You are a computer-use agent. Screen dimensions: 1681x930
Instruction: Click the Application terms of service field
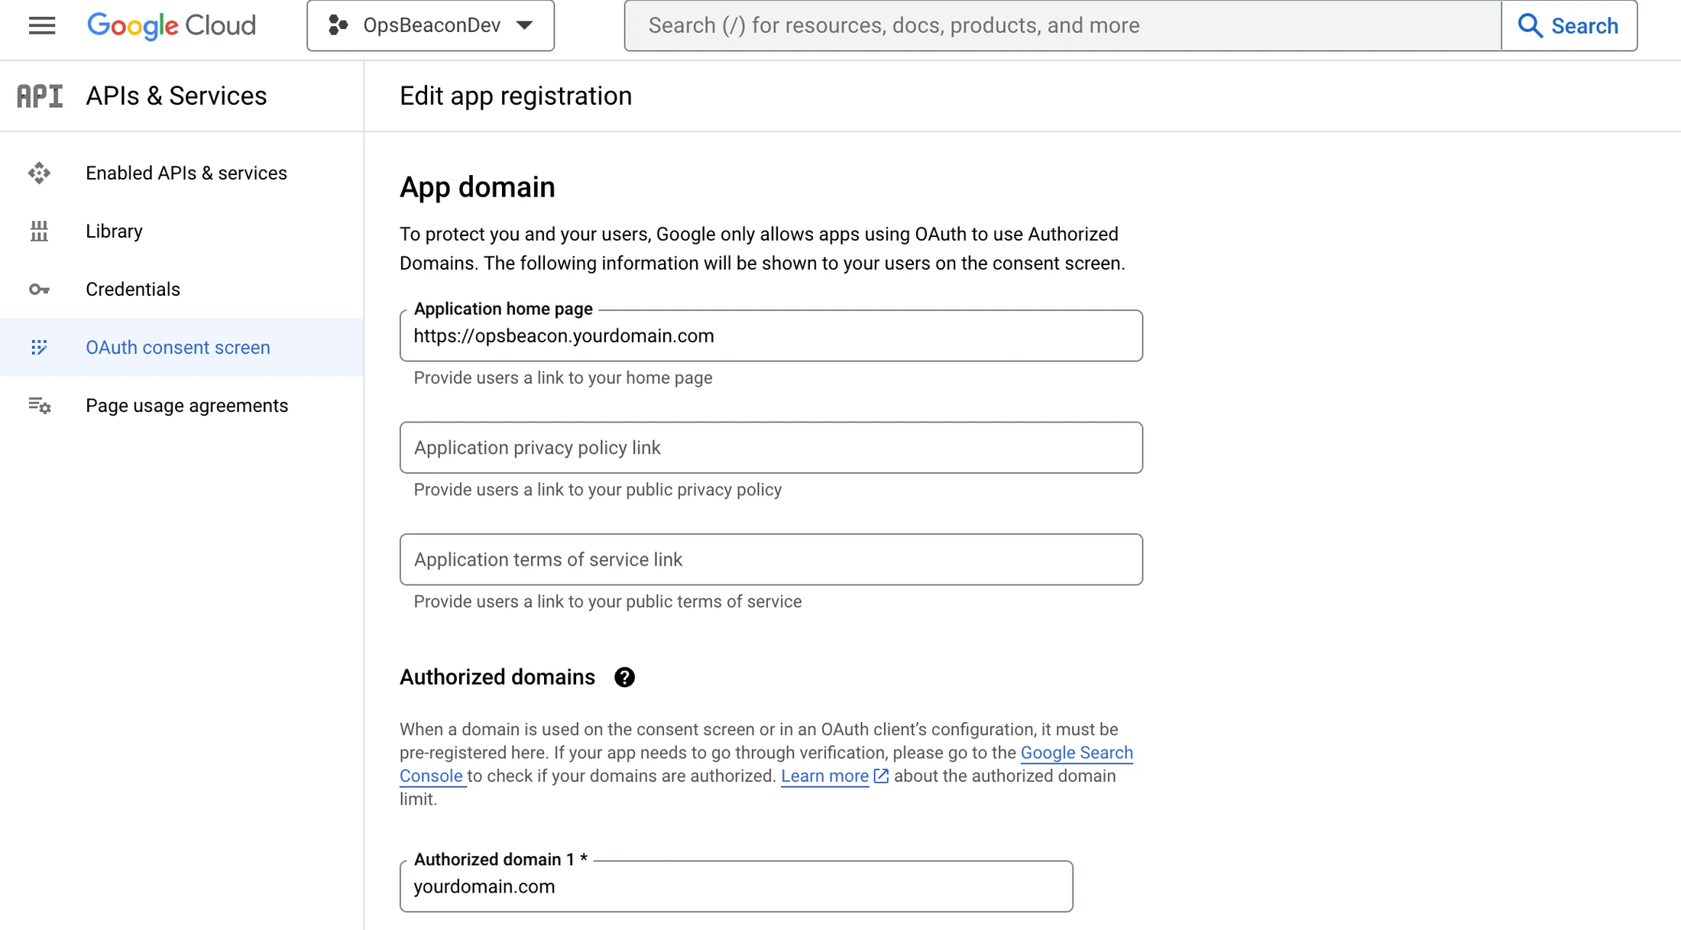(x=771, y=559)
